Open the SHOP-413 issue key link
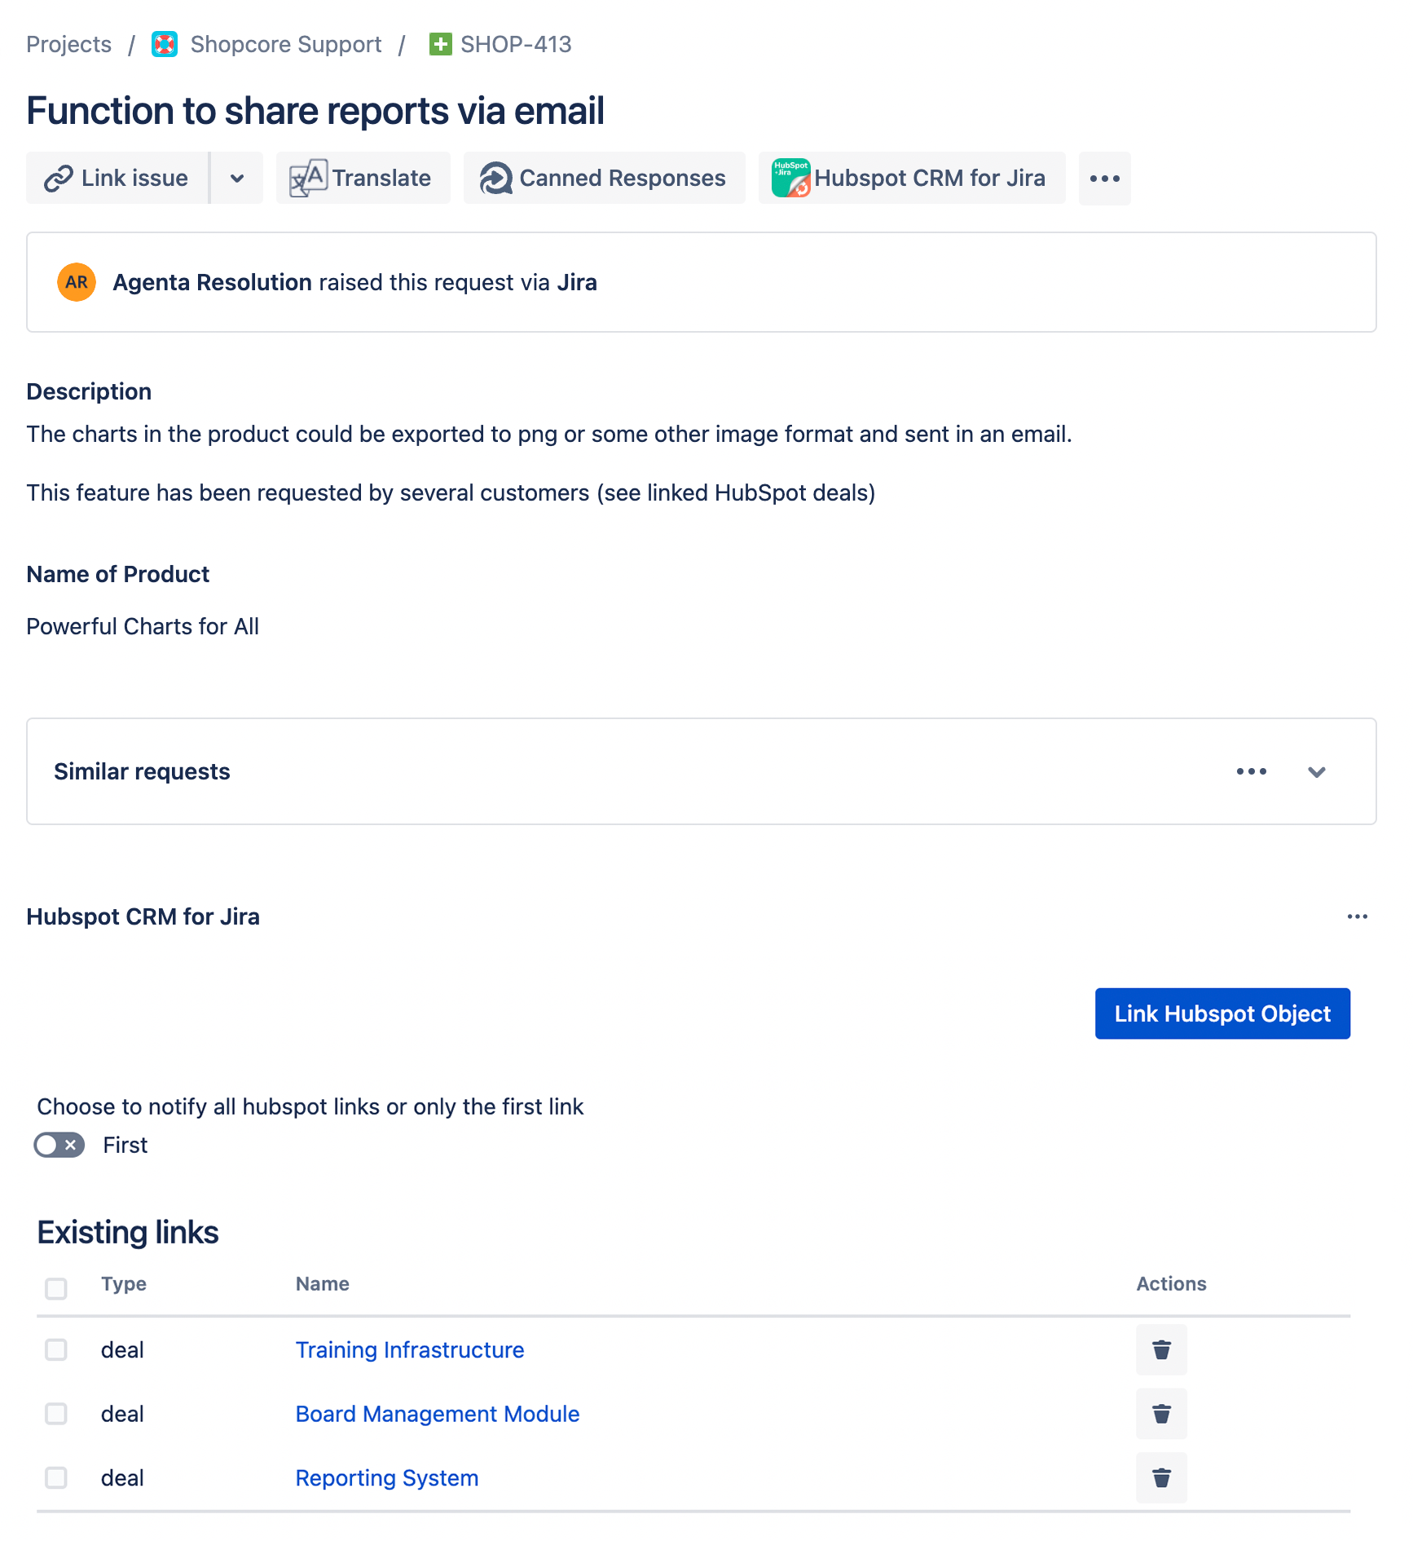The width and height of the screenshot is (1413, 1541). click(516, 44)
